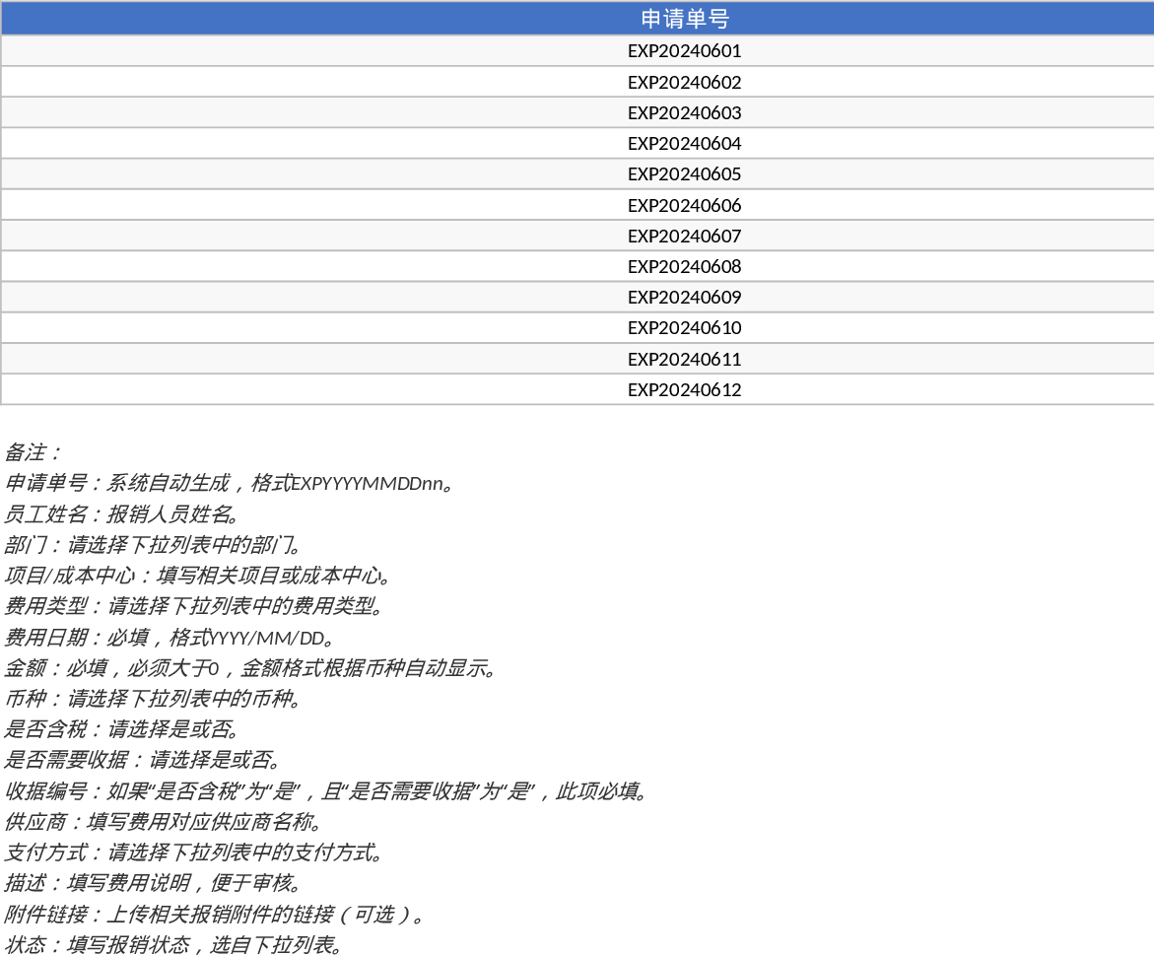
Task: Select the 附件链接 optional upload note
Action: click(x=215, y=915)
